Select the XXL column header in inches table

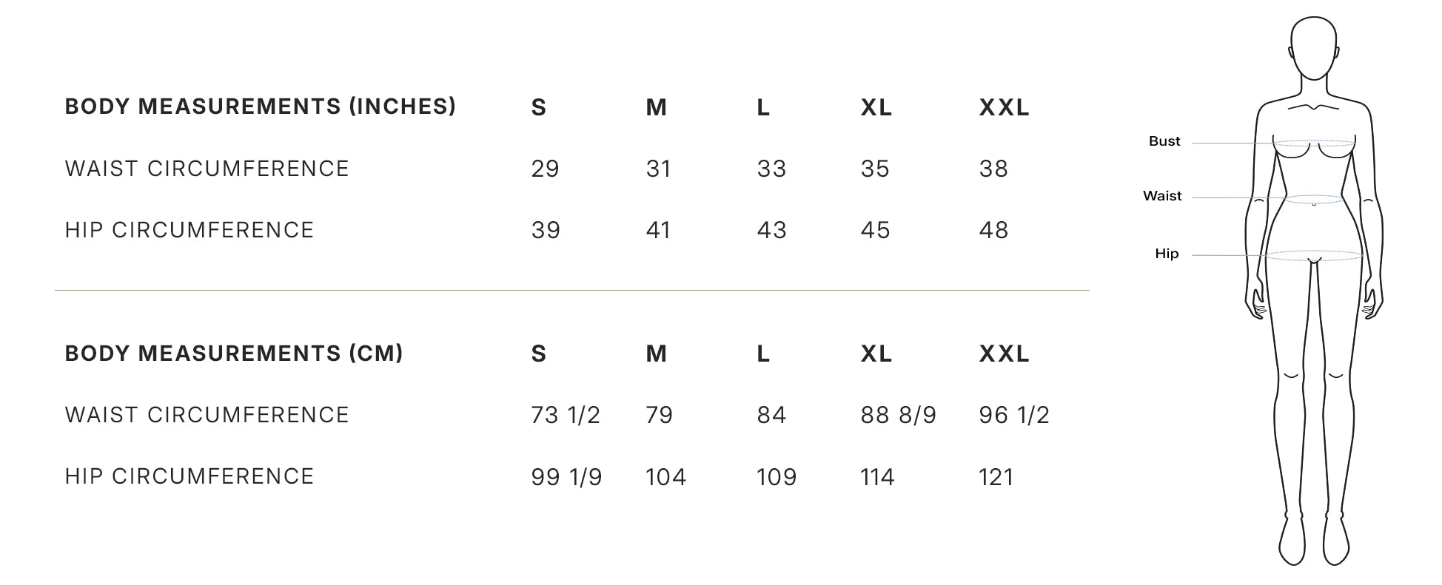(x=1004, y=108)
